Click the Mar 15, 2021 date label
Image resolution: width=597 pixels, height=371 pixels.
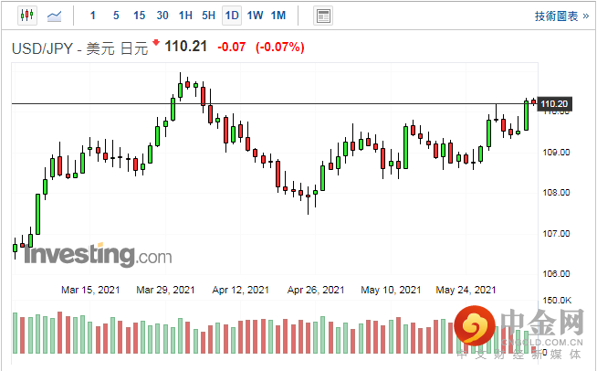(x=90, y=291)
